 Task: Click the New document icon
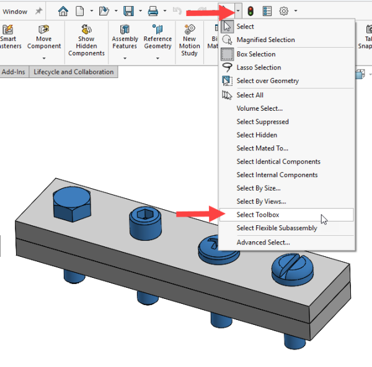[x=79, y=11]
